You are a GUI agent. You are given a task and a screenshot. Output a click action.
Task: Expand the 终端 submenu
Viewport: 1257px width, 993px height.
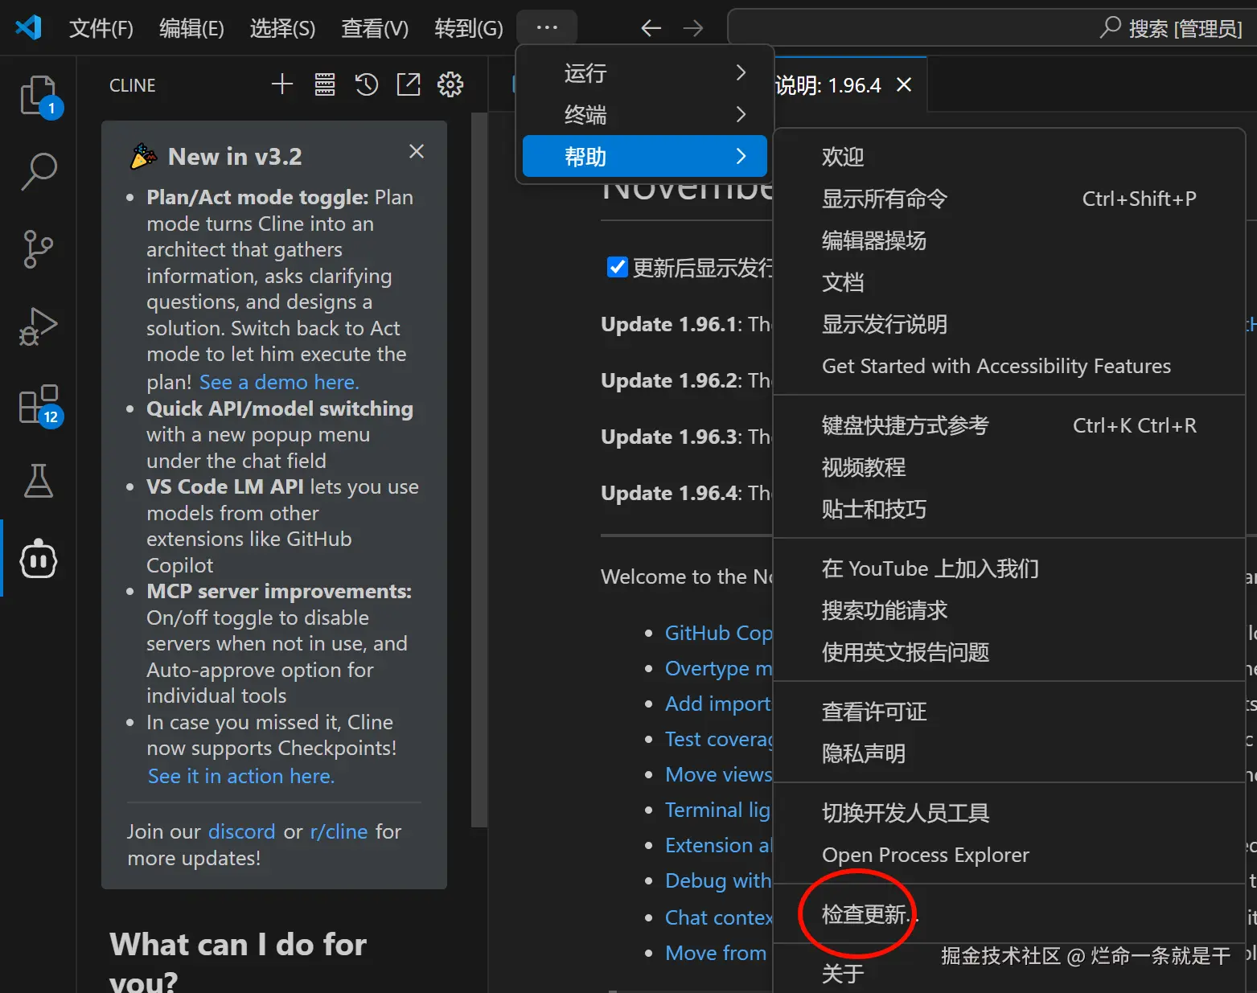click(x=645, y=115)
